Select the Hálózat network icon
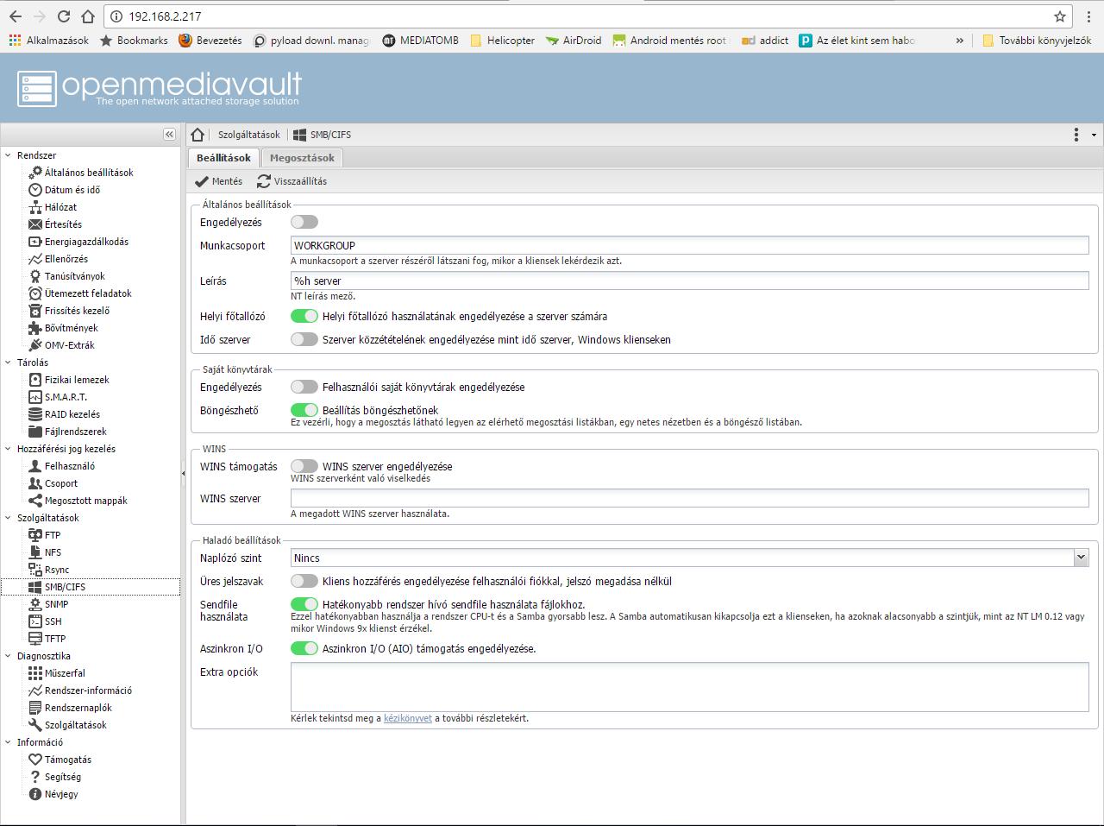The height and width of the screenshot is (826, 1104). click(x=35, y=207)
